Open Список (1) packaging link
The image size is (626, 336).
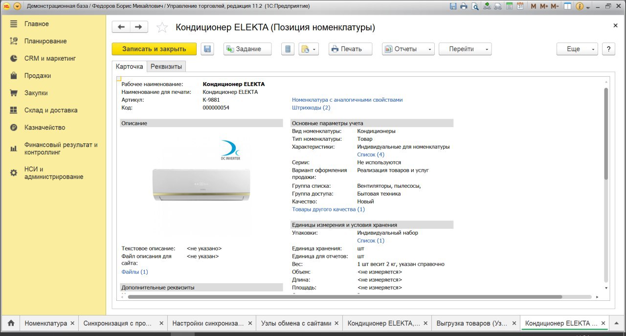click(371, 241)
